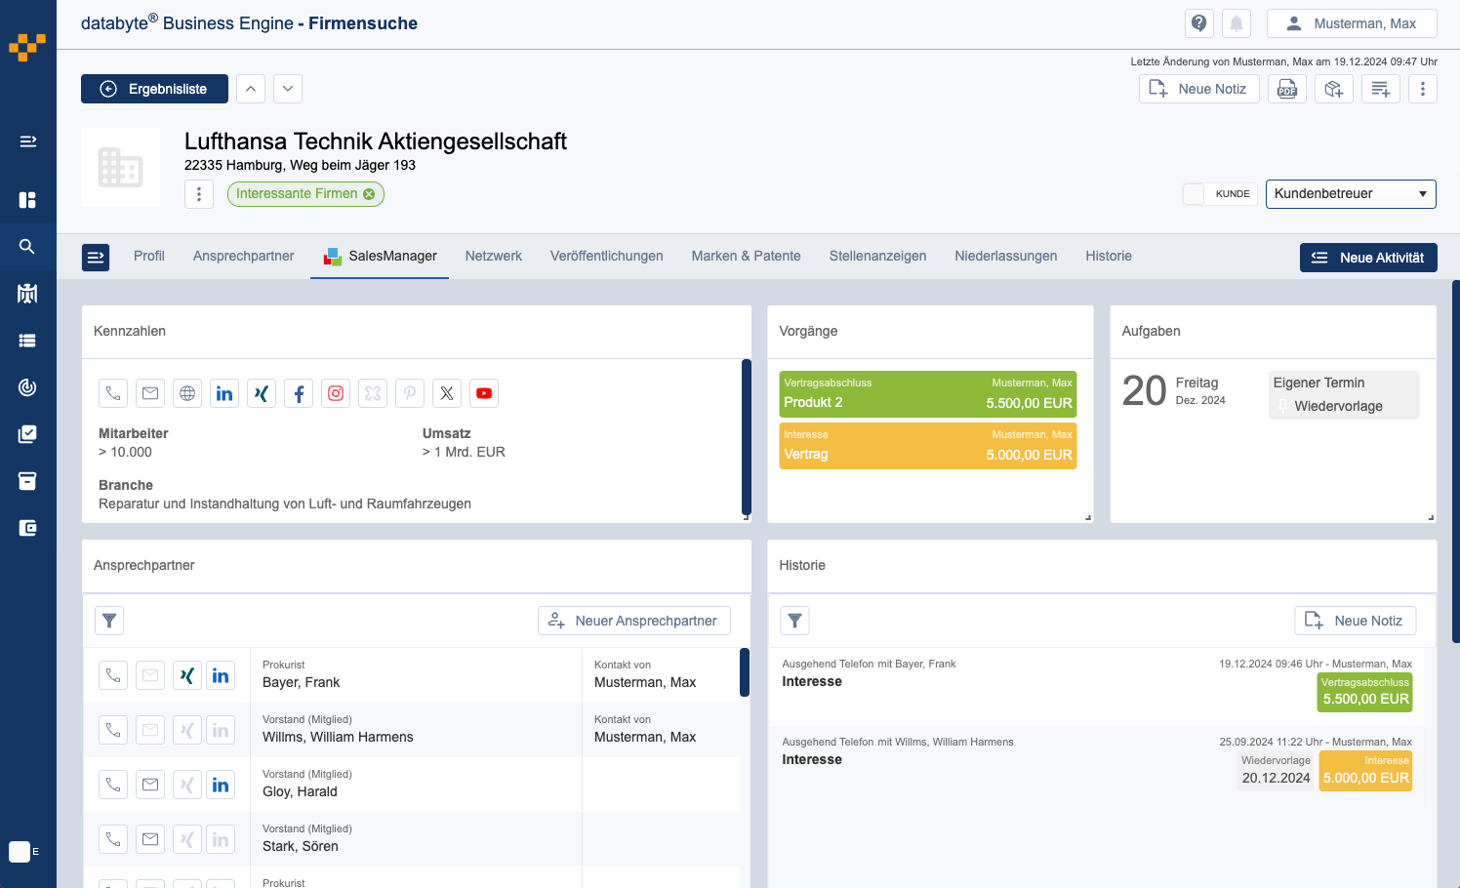Open the PDF export icon
Viewport: 1460px width, 888px height.
coord(1287,89)
